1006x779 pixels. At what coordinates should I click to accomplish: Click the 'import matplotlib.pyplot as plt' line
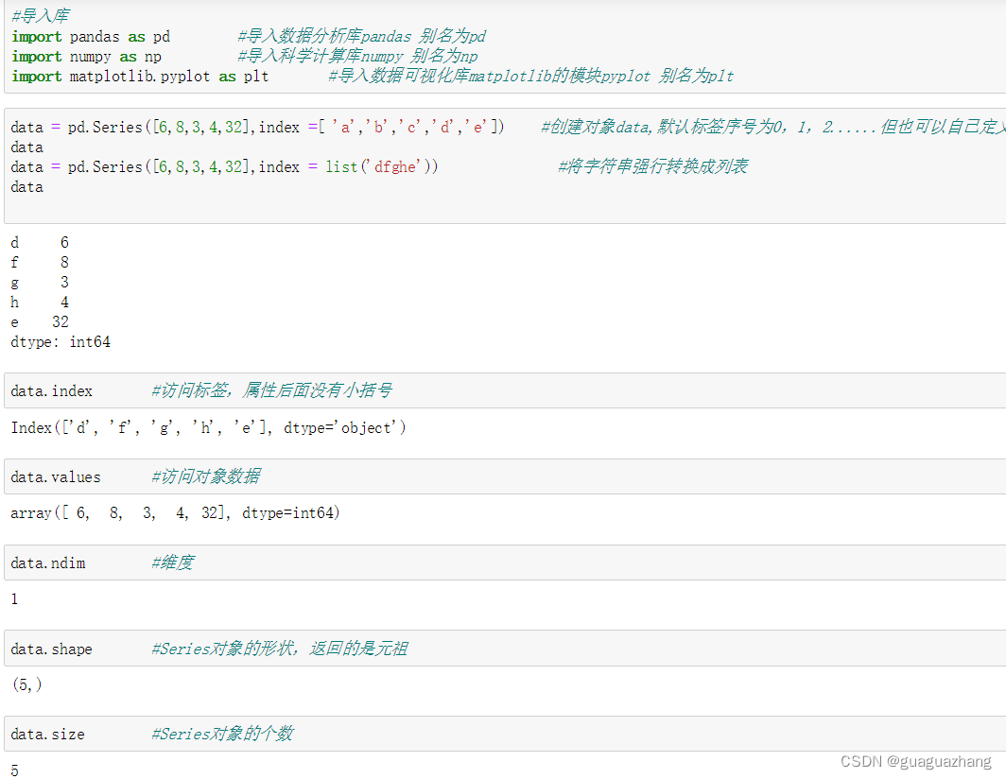pyautogui.click(x=140, y=77)
